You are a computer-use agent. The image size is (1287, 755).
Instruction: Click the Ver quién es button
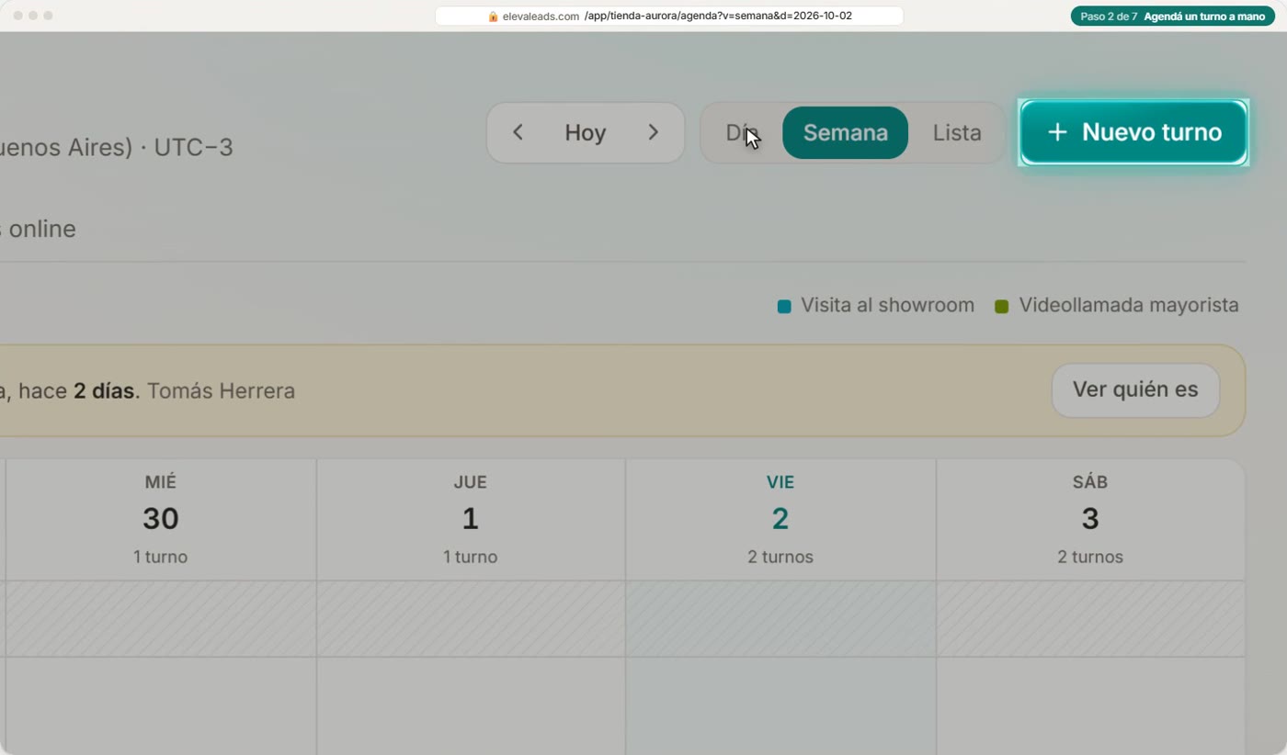1135,389
